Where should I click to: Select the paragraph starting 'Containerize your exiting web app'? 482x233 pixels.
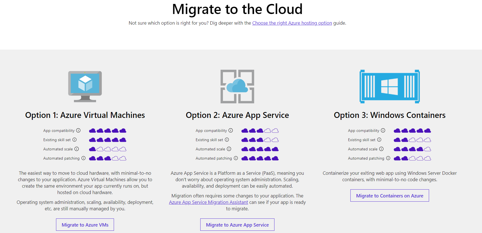(390, 176)
